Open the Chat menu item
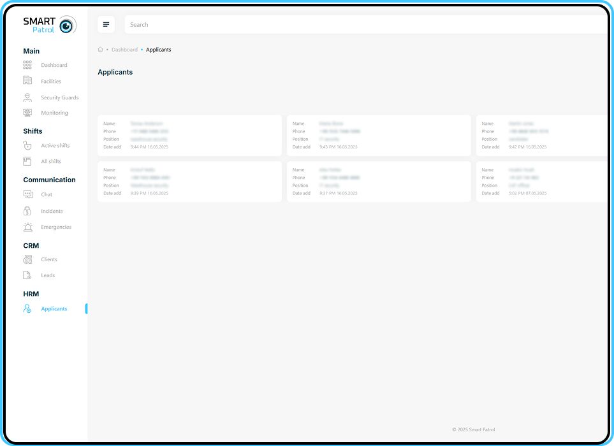Screen dimensions: 614x446 (x=47, y=195)
